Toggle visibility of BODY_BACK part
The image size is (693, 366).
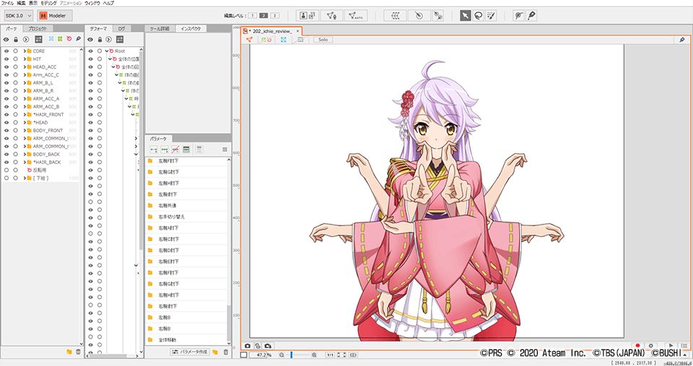click(x=6, y=154)
